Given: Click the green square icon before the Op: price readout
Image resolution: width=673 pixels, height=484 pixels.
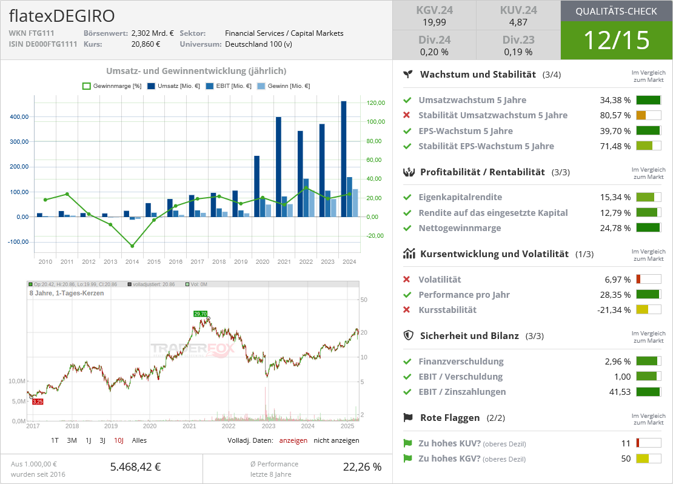Looking at the screenshot, I should 30,284.
